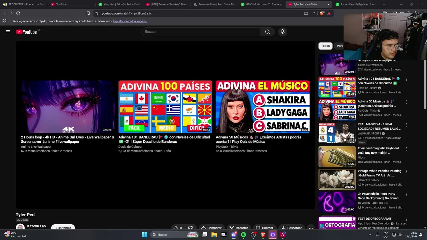Screen dimensions: 427x240
Task: Open options for the Adivina 50 Músicos sidebar video
Action: pyautogui.click(x=406, y=102)
